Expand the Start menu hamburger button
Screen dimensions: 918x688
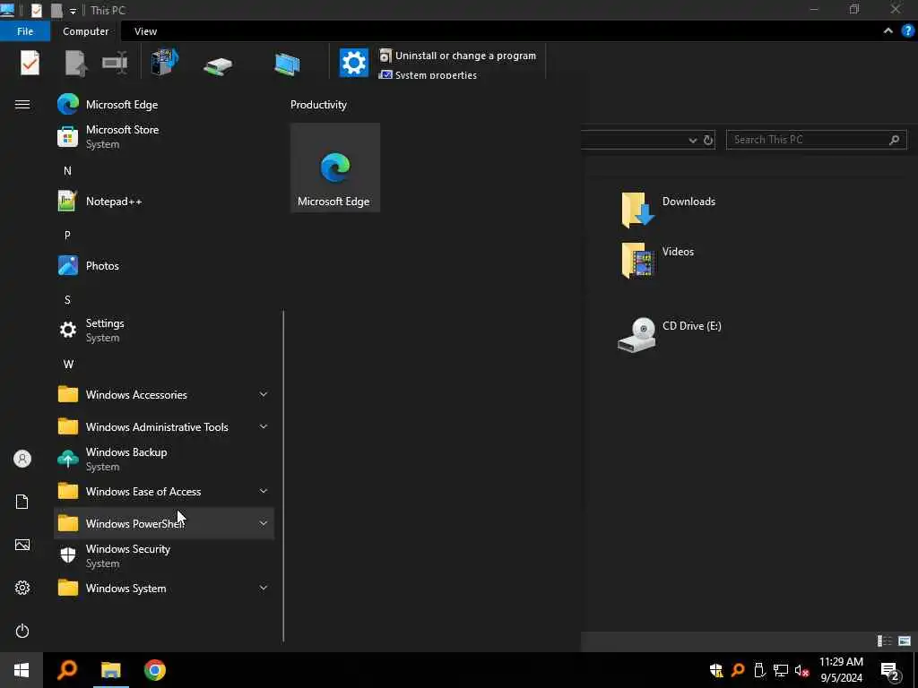(22, 105)
